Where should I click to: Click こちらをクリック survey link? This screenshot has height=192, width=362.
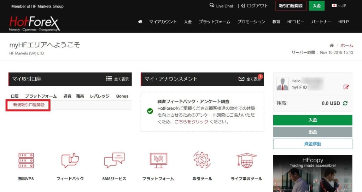click(191, 122)
